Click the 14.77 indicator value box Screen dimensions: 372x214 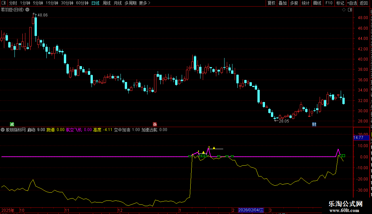(x=361, y=138)
